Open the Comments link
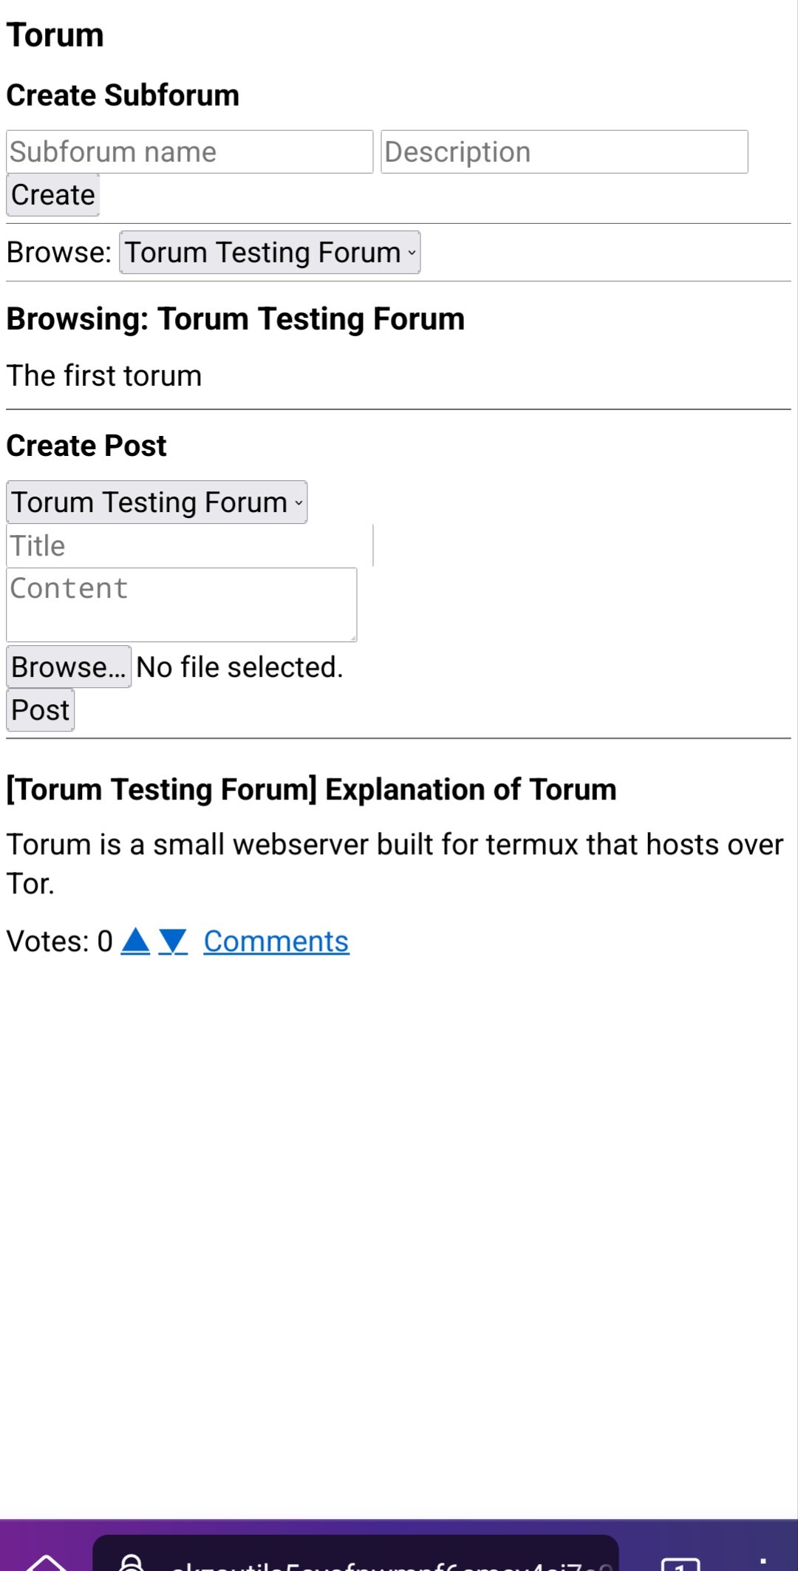 [276, 941]
